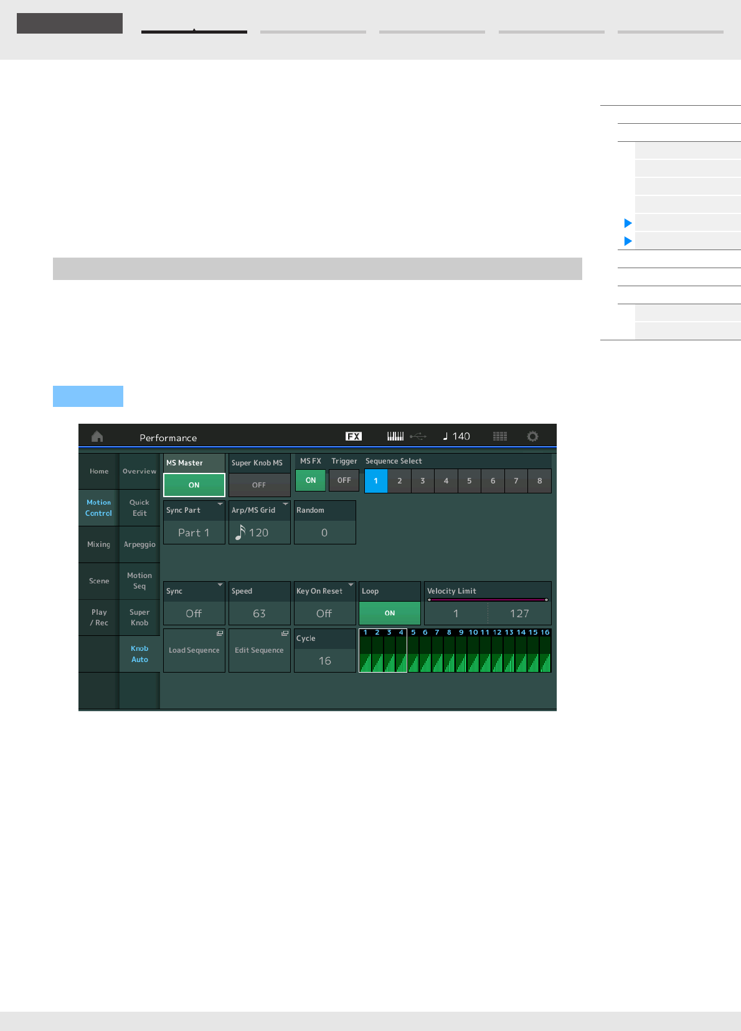Switch to Motion Control tab
The height and width of the screenshot is (1031, 741).
click(x=99, y=508)
